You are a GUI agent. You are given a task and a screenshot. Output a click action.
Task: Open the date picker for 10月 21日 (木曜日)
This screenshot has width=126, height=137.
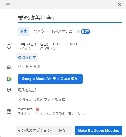[x=33, y=44]
